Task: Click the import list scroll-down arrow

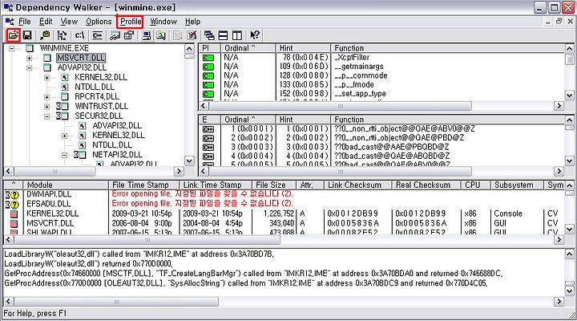Action: [x=569, y=95]
